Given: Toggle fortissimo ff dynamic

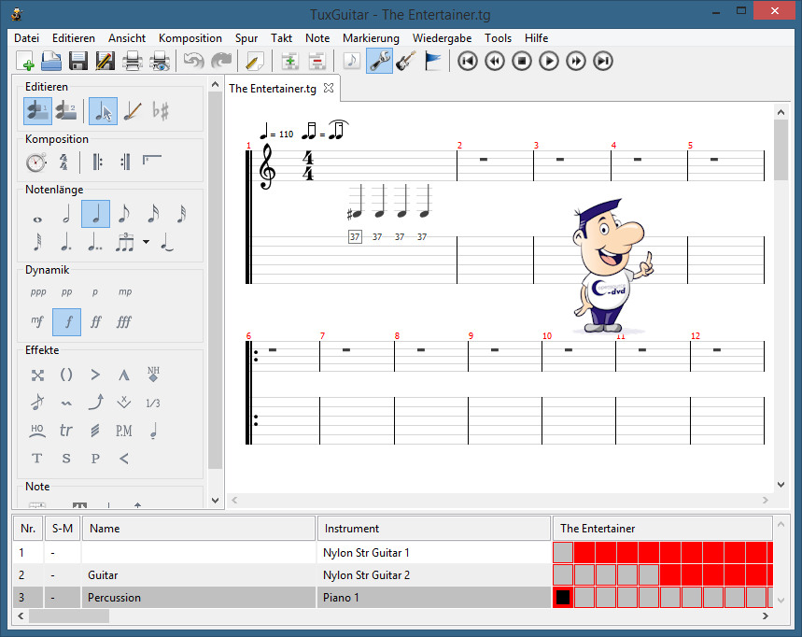Looking at the screenshot, I should [95, 322].
